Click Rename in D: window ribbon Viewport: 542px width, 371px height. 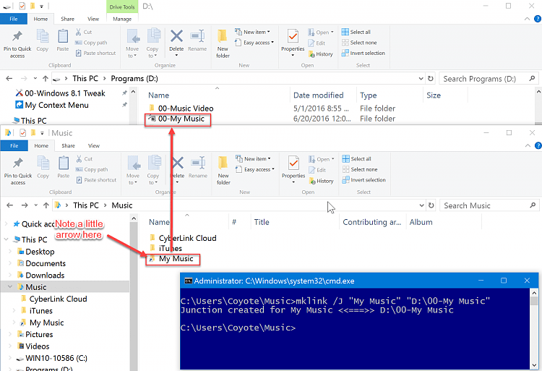click(x=197, y=40)
